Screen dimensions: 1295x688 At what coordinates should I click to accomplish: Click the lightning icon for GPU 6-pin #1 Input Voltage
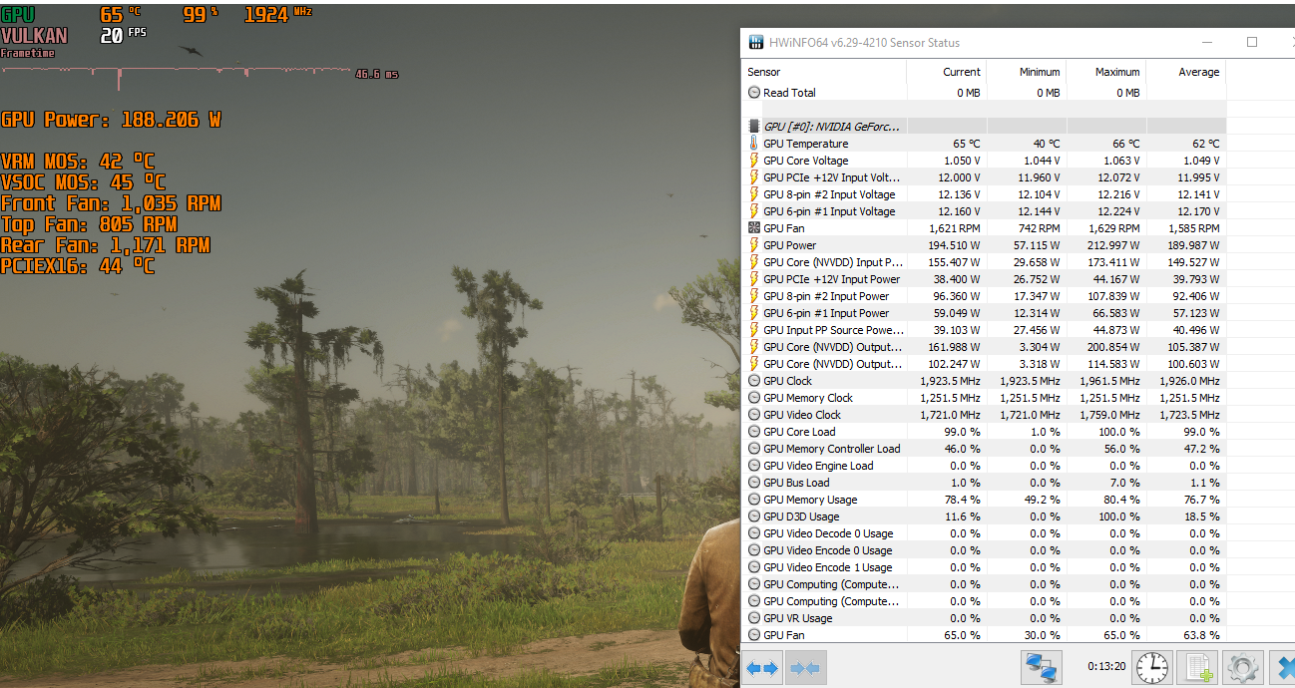click(754, 211)
